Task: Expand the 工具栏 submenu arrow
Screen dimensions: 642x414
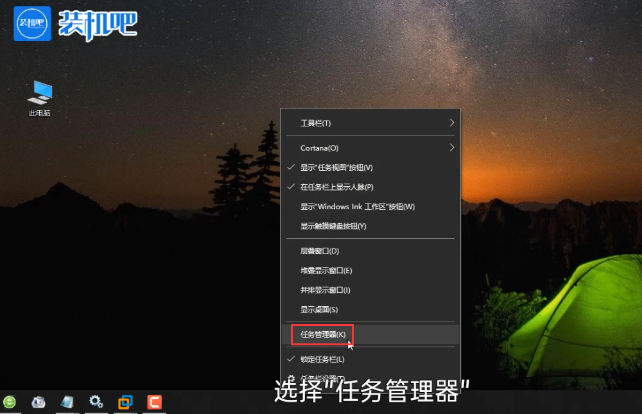Action: [x=451, y=123]
